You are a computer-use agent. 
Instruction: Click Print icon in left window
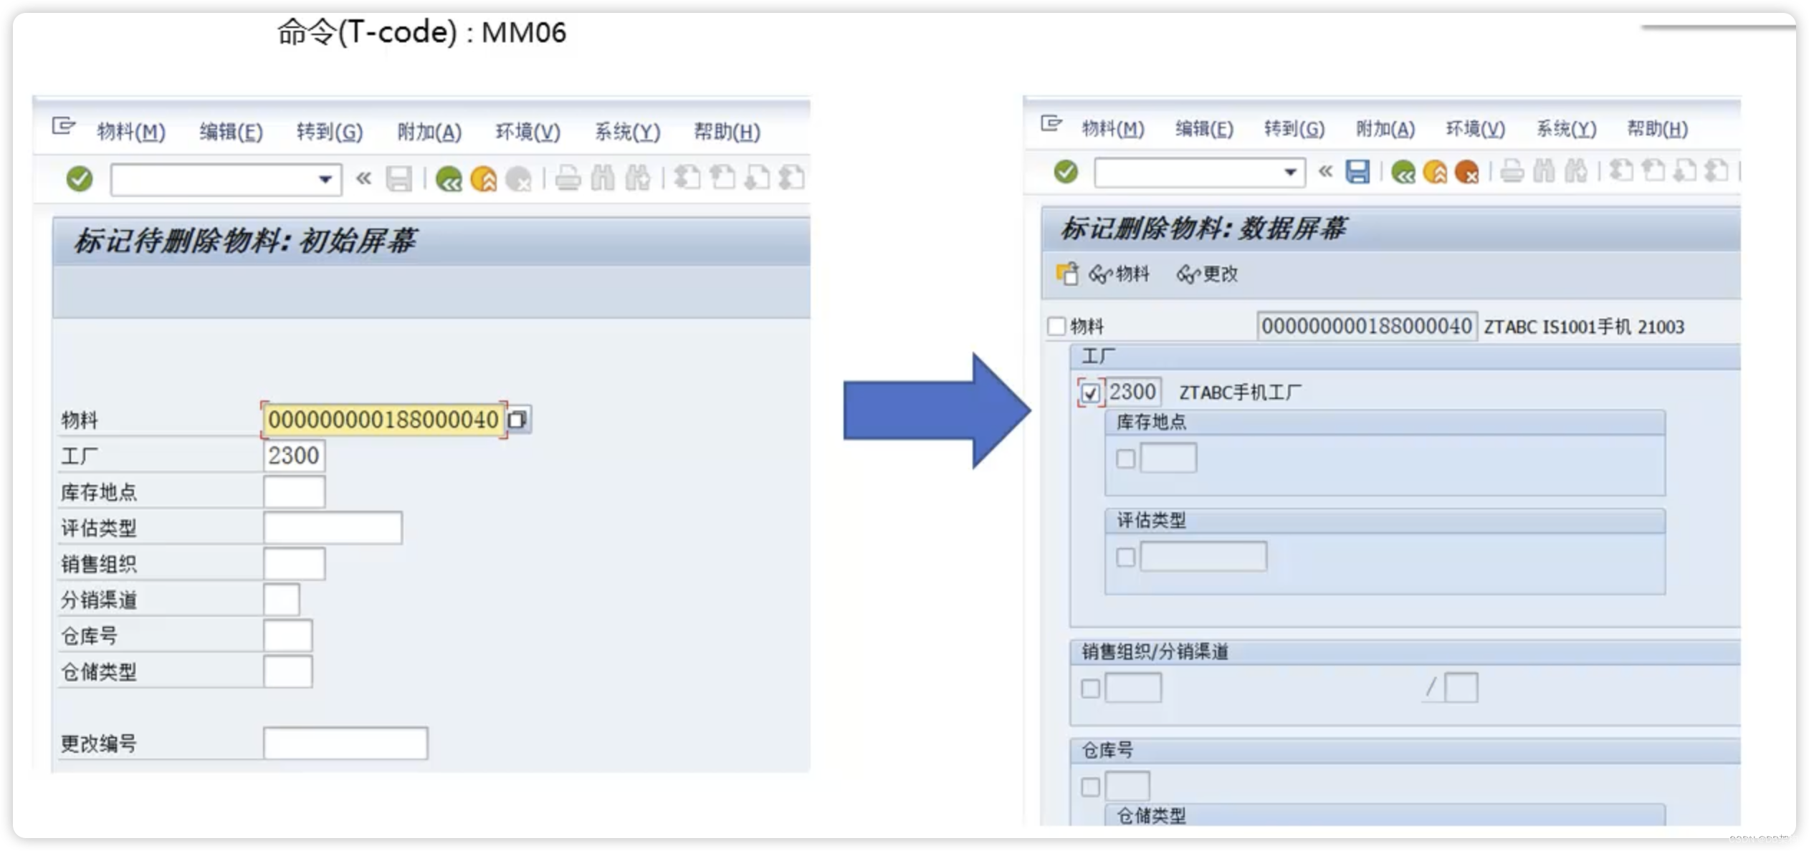568,178
